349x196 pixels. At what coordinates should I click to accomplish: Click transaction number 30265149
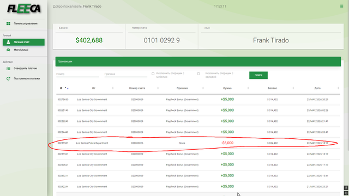[x=63, y=111]
